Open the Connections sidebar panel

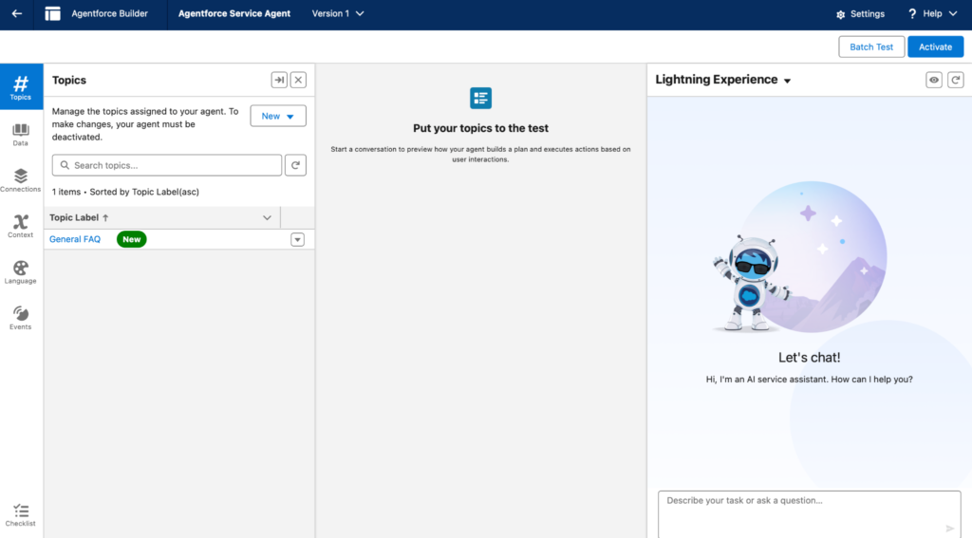21,179
